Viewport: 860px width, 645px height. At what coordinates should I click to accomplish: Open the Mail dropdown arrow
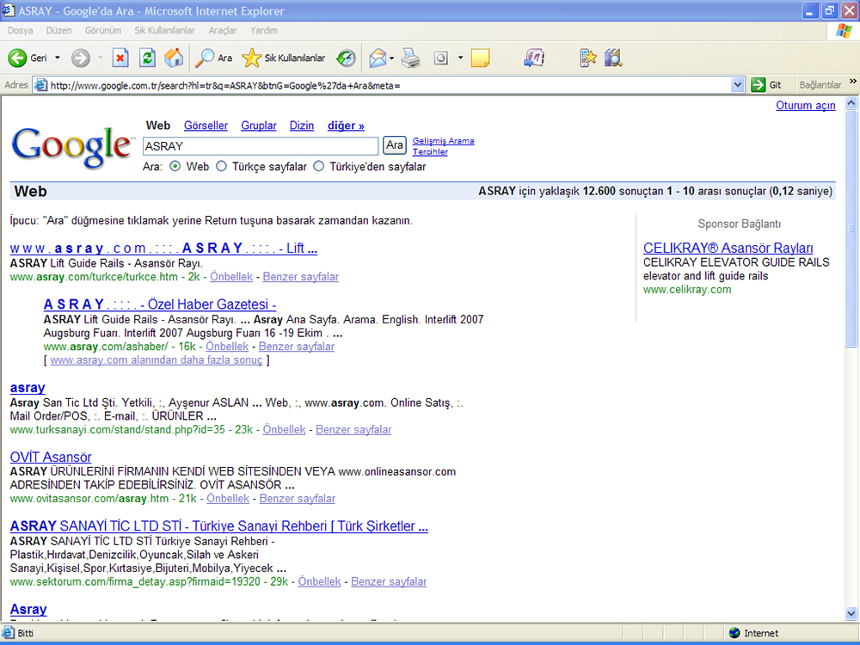point(391,58)
